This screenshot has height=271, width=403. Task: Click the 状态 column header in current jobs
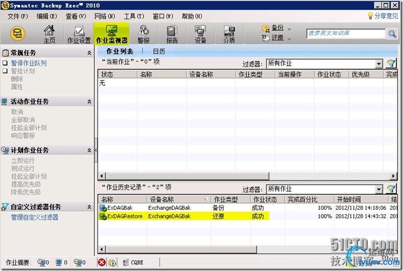pyautogui.click(x=118, y=74)
